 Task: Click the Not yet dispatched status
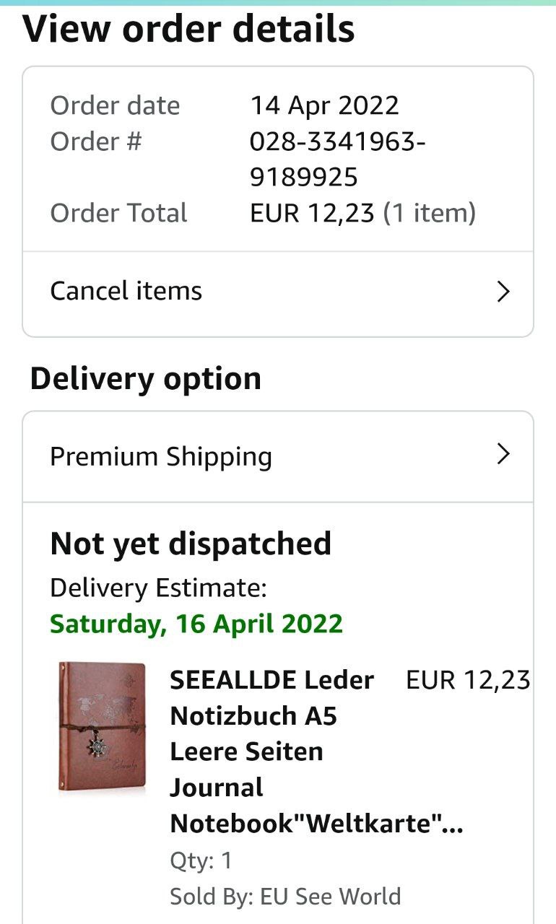click(191, 544)
